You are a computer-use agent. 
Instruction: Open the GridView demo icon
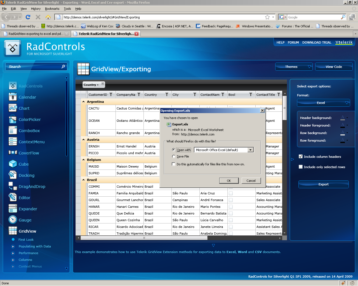tap(13, 231)
